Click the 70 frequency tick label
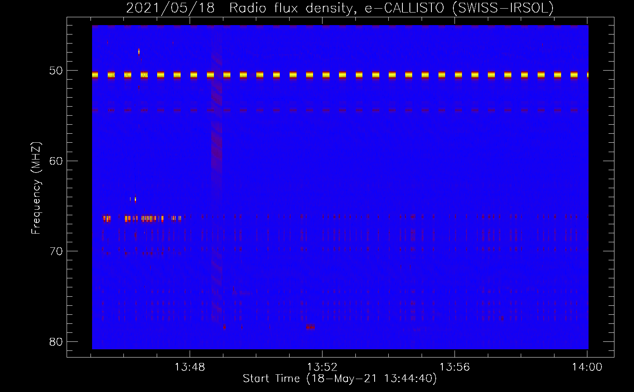Screen dimensions: 634x392 coord(56,251)
